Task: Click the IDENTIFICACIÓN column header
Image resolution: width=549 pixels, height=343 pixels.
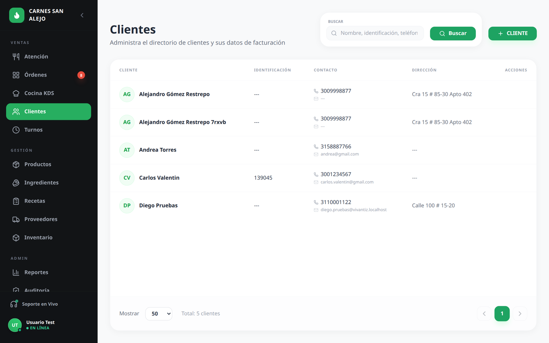Action: (x=272, y=70)
